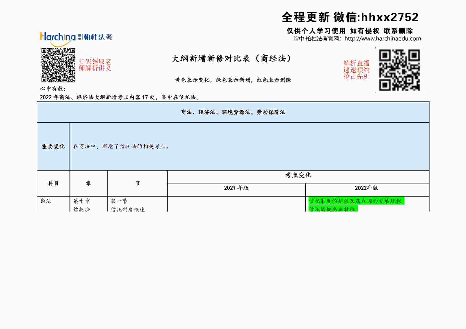Image resolution: width=466 pixels, height=329 pixels.
Task: Click the text 心中有数：
Action: pyautogui.click(x=53, y=89)
